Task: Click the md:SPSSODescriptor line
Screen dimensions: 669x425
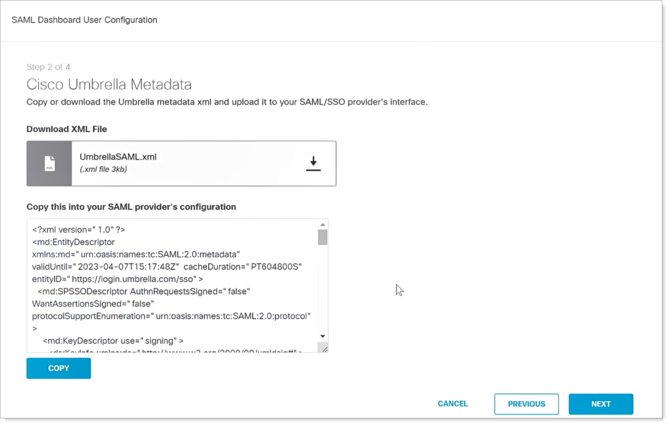Action: [144, 292]
